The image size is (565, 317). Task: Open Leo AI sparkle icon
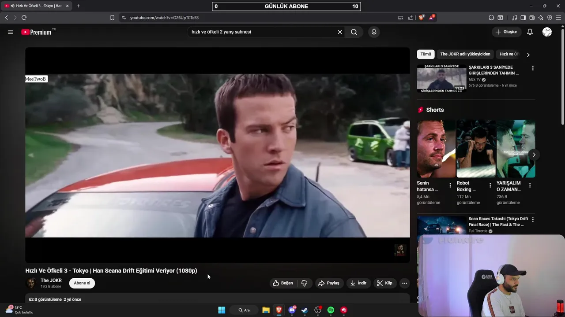pyautogui.click(x=541, y=18)
